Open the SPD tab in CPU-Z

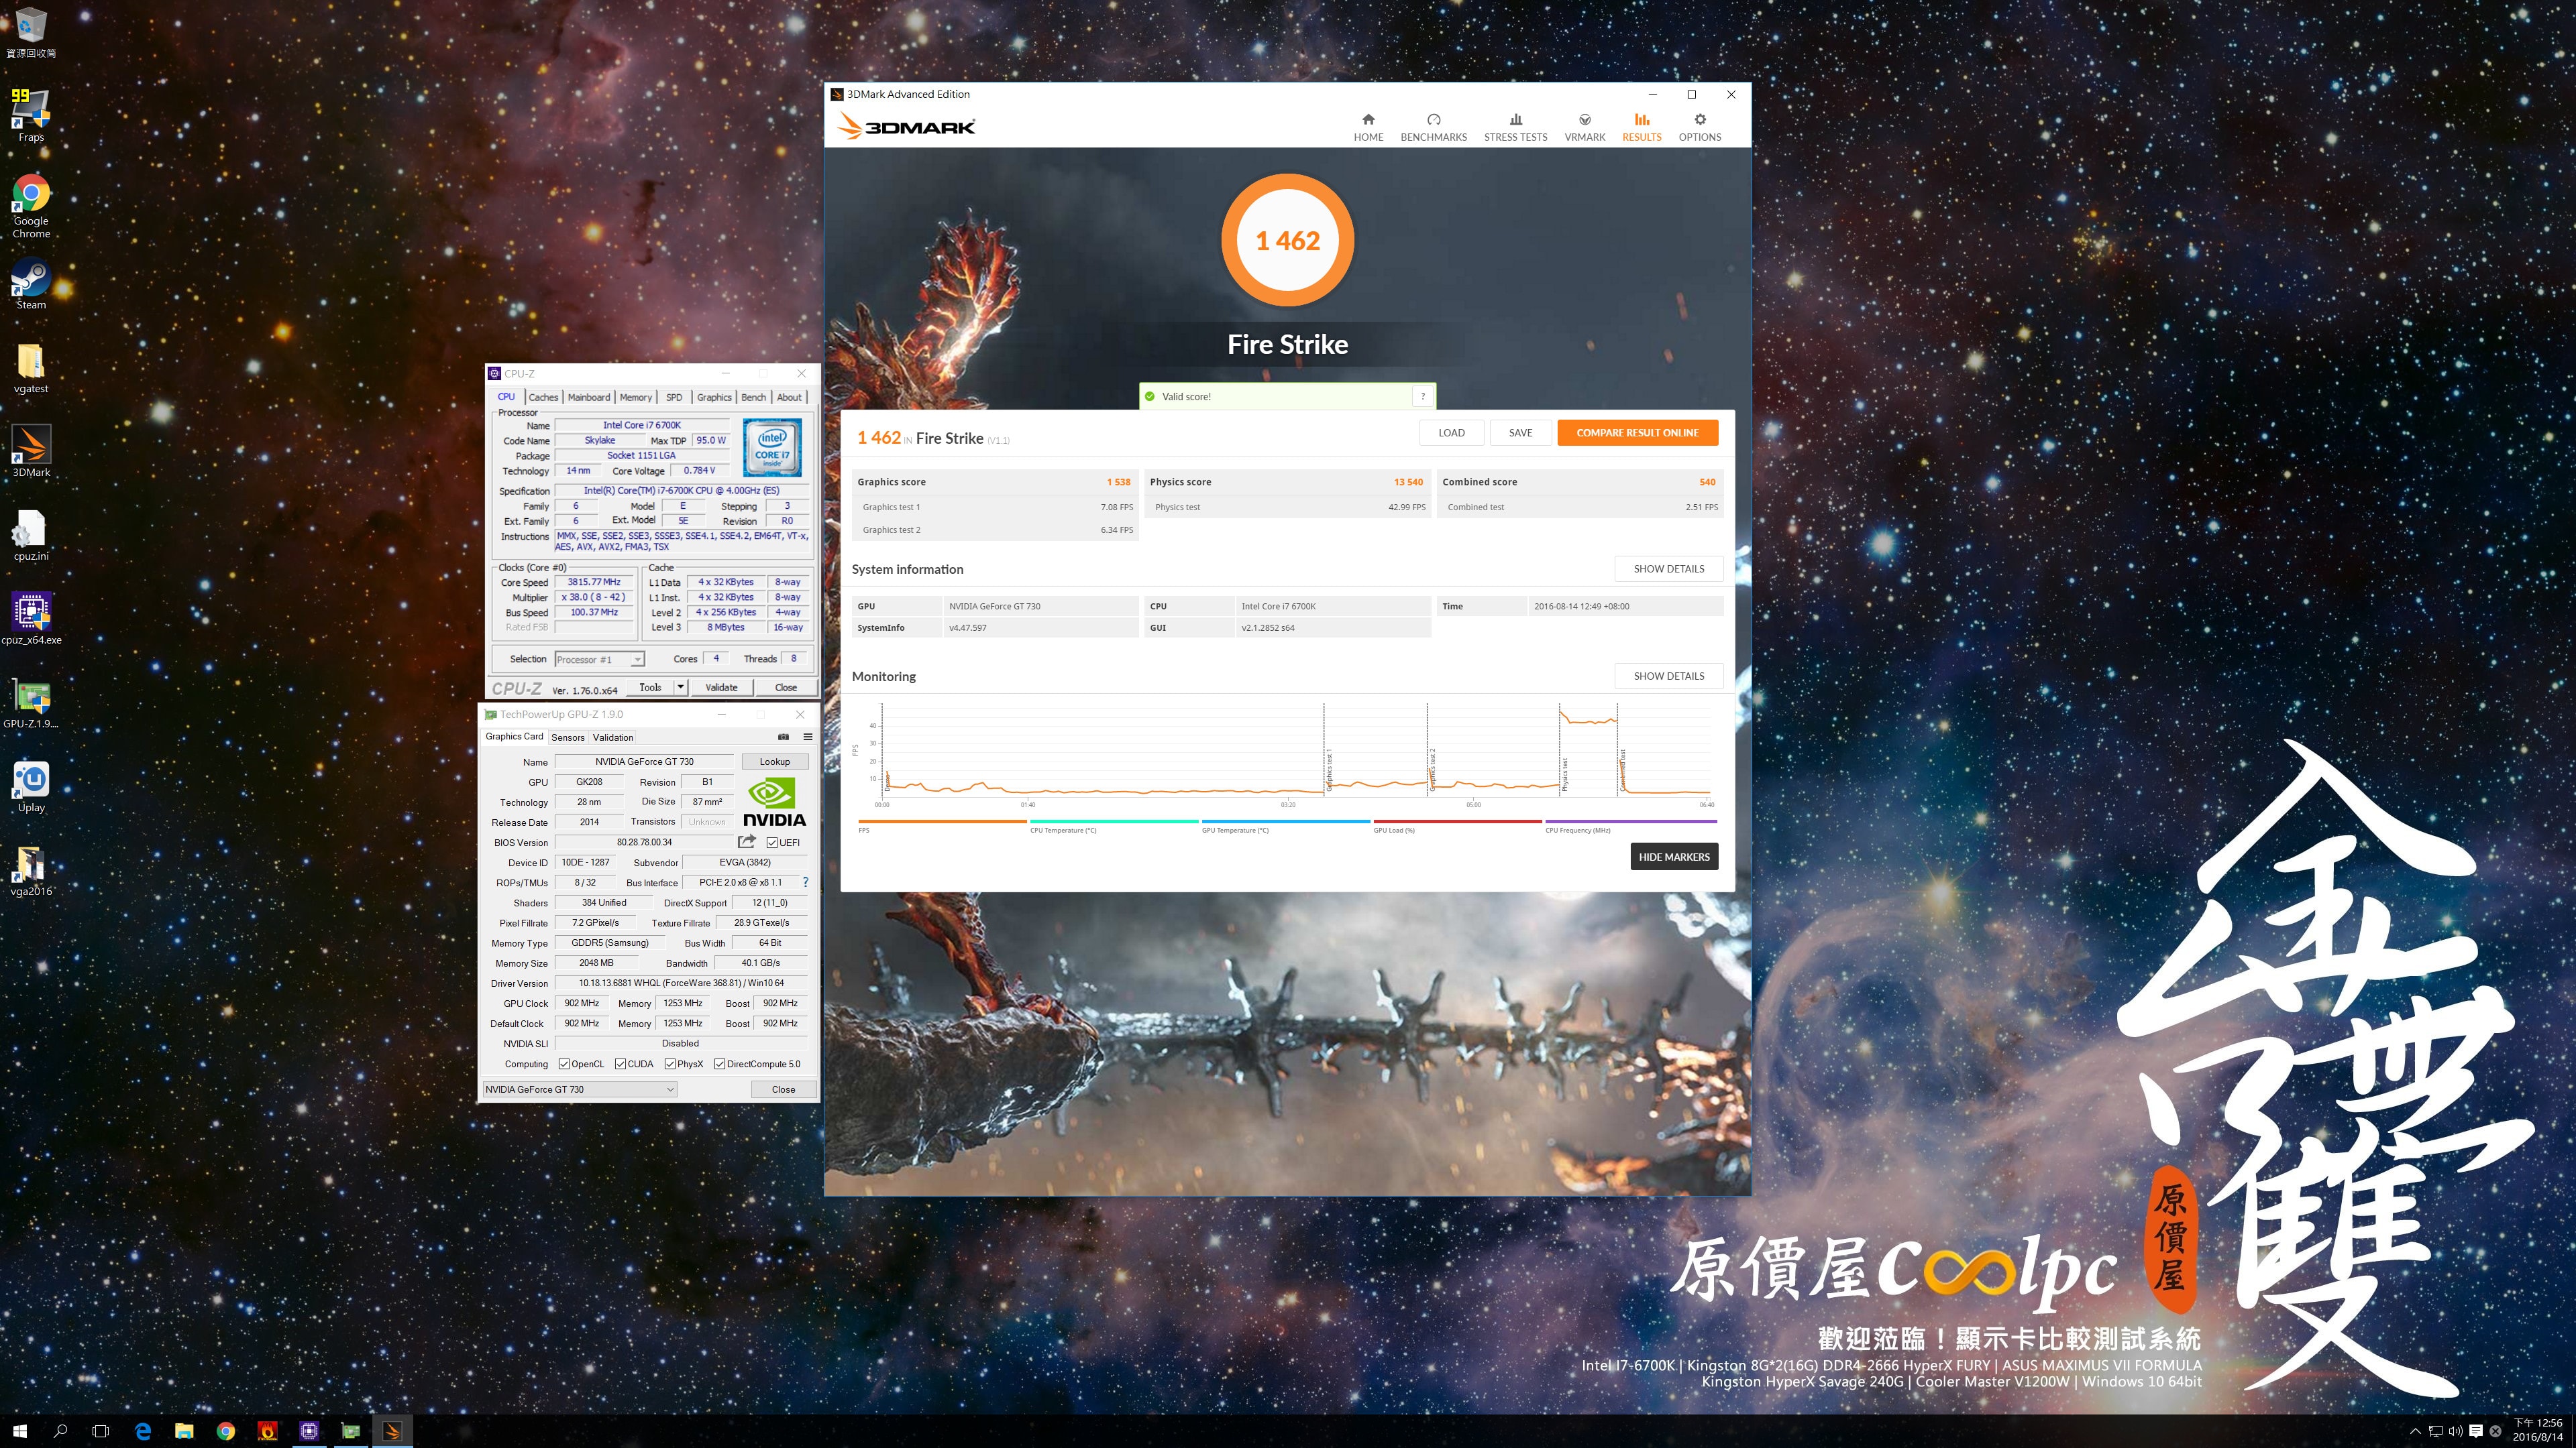tap(674, 397)
